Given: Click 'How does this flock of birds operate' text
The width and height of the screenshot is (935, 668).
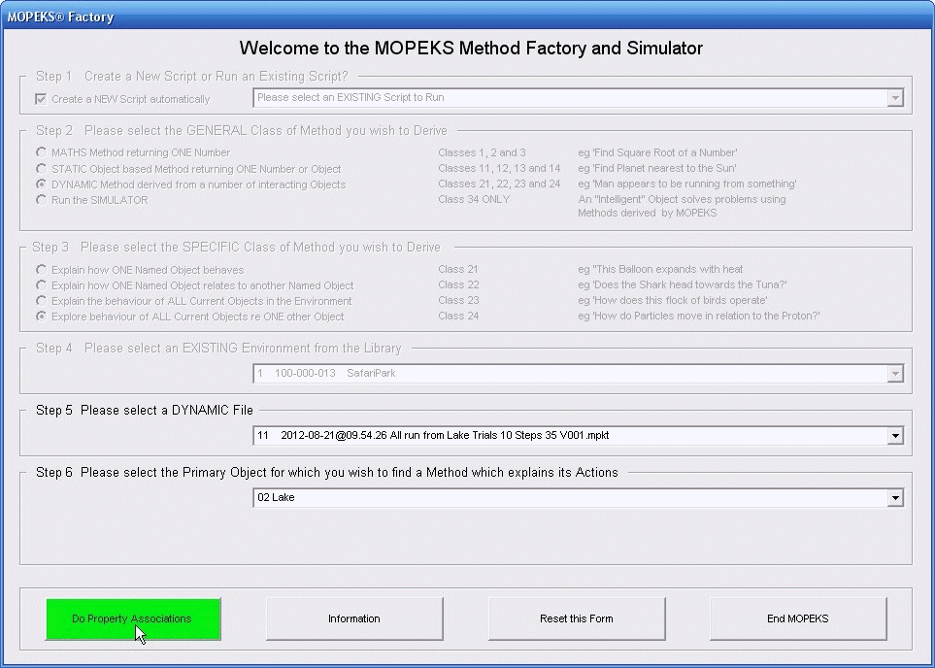Looking at the screenshot, I should 673,300.
